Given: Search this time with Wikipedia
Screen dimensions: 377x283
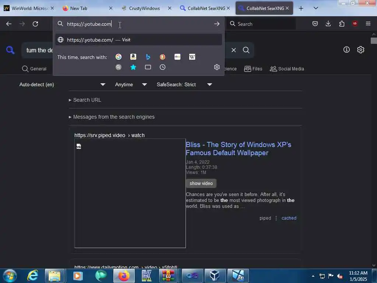Looking at the screenshot, I should click(x=192, y=57).
